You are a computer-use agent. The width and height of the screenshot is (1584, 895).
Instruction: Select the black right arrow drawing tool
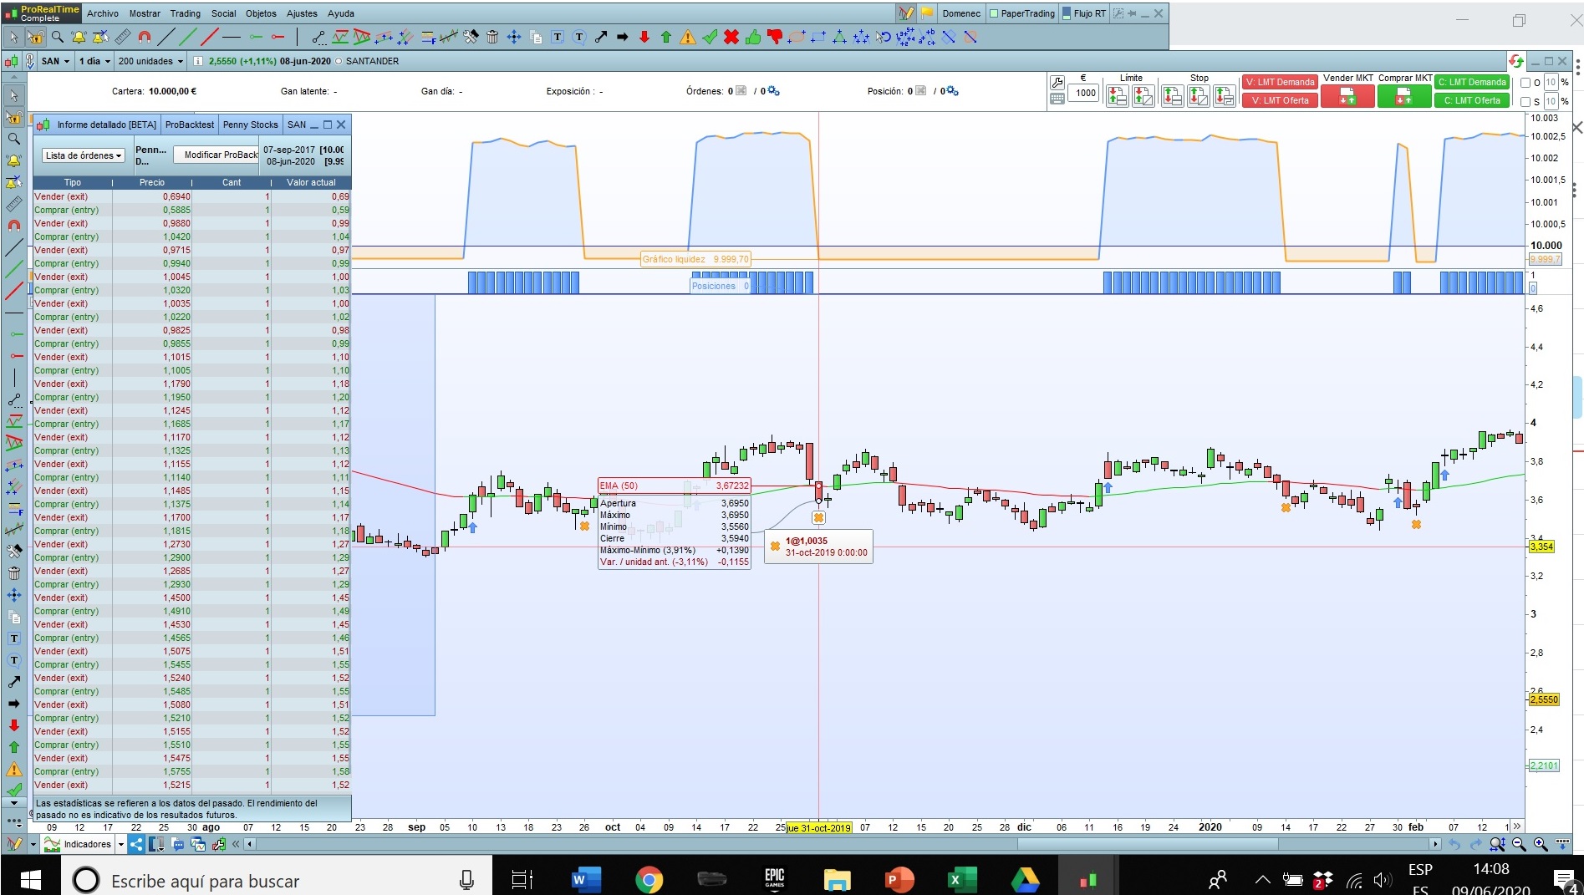[623, 37]
